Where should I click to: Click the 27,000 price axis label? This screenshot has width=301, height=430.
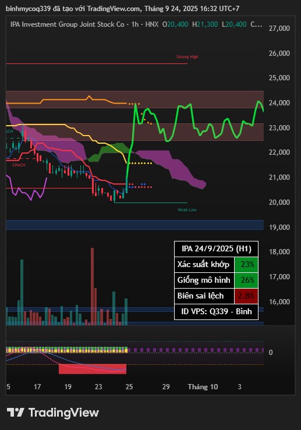coord(279,29)
